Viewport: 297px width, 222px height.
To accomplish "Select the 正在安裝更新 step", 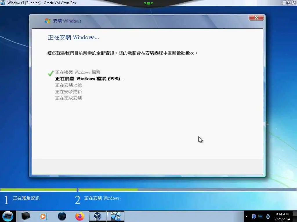I will 68,92.
